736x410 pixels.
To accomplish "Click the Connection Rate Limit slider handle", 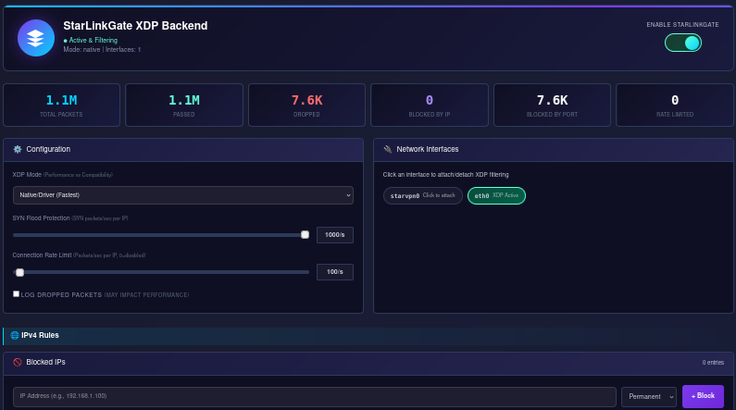I will point(19,272).
